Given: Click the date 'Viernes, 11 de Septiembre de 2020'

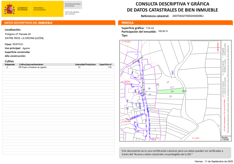Looking at the screenshot, I should coord(214,161).
